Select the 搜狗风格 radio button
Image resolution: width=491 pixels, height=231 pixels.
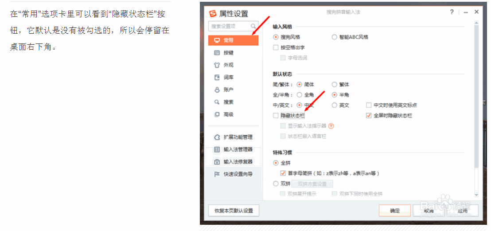(x=276, y=37)
